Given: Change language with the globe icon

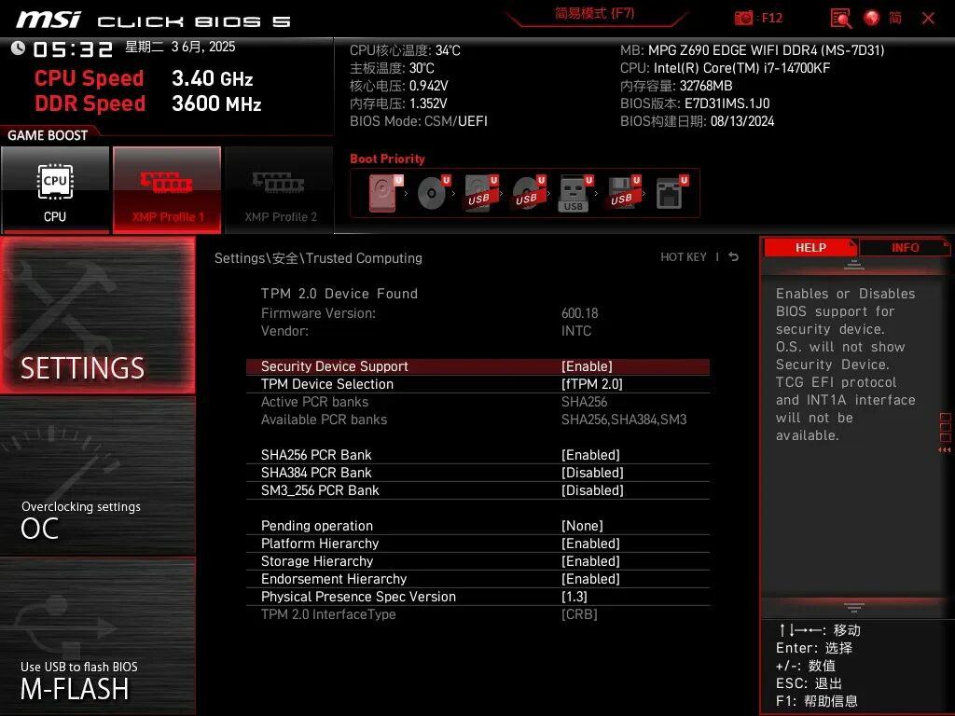Looking at the screenshot, I should 872,18.
